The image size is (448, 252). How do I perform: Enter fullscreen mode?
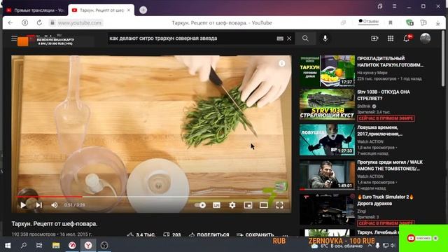(279, 205)
